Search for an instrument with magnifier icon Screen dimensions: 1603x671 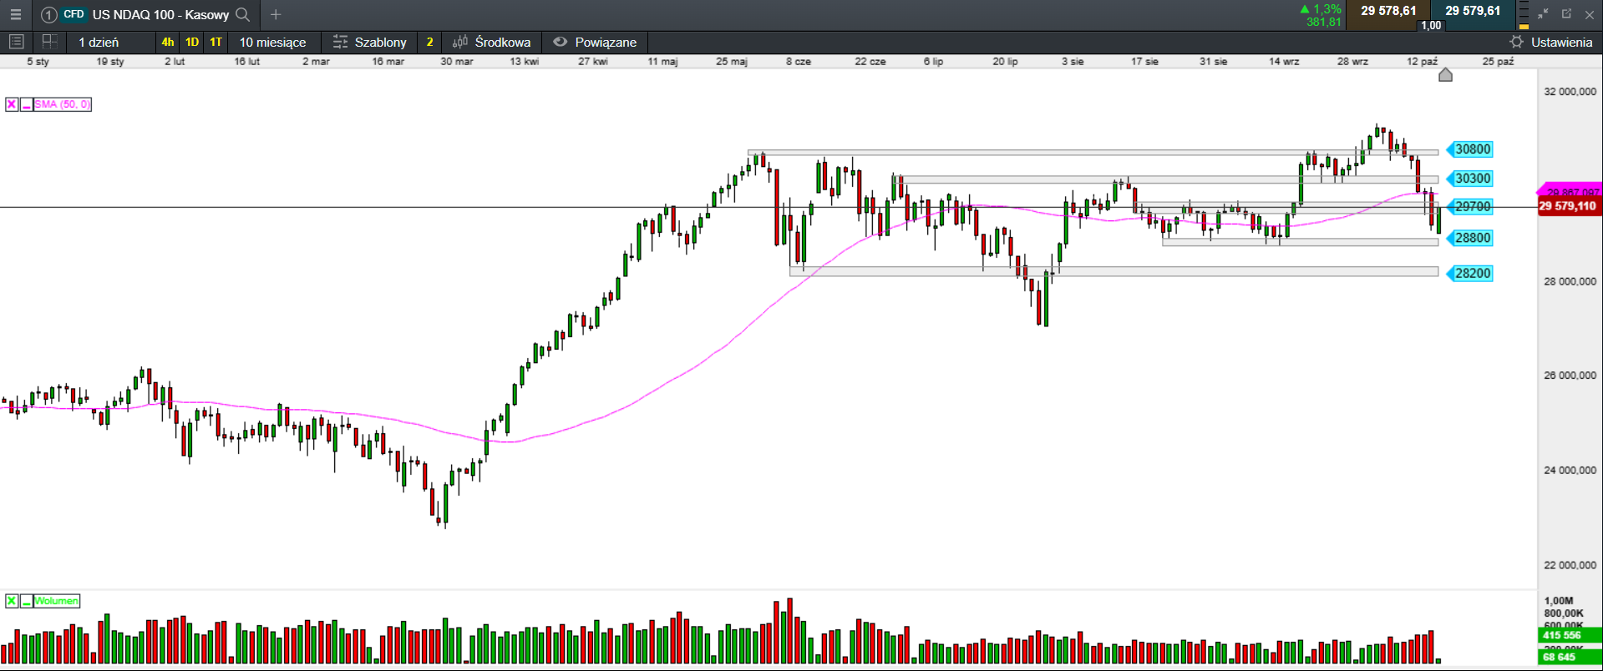coord(243,14)
